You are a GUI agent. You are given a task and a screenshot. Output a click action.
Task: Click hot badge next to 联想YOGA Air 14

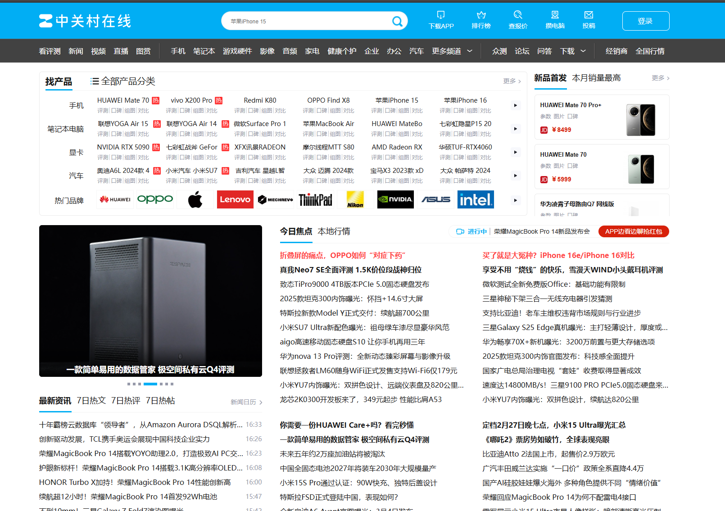pyautogui.click(x=226, y=124)
